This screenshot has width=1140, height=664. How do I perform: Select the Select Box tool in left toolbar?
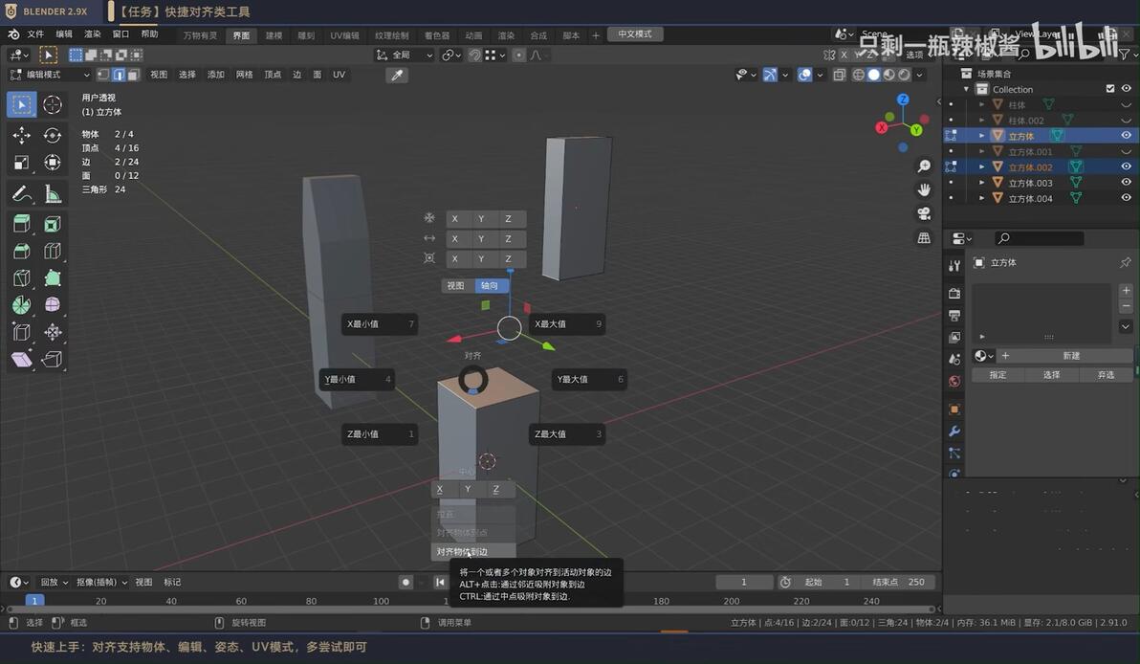(x=22, y=104)
